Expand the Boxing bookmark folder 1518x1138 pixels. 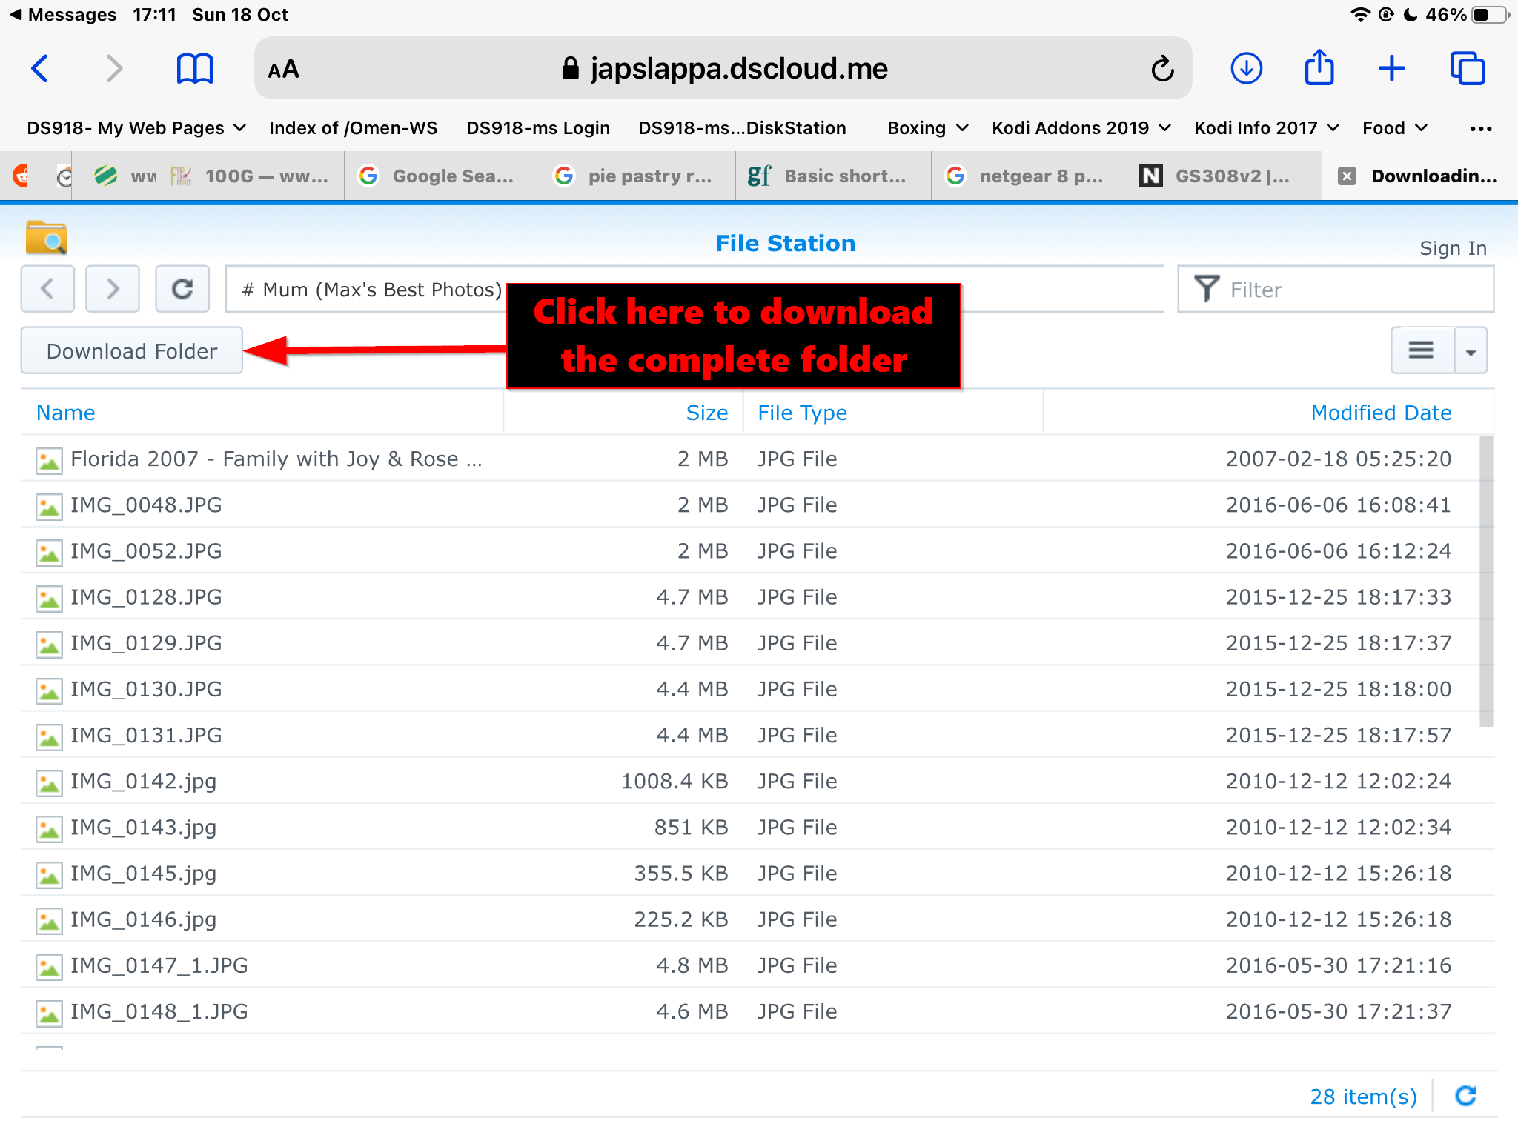tap(928, 128)
